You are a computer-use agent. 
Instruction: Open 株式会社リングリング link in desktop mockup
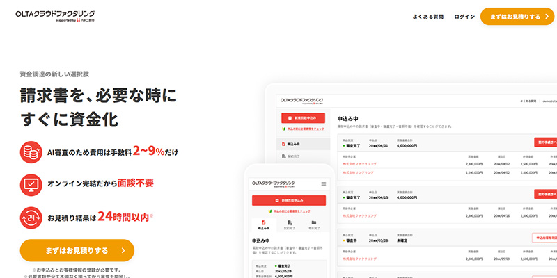point(358,172)
